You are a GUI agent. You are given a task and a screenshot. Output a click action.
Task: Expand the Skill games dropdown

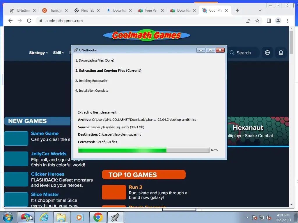[59, 53]
